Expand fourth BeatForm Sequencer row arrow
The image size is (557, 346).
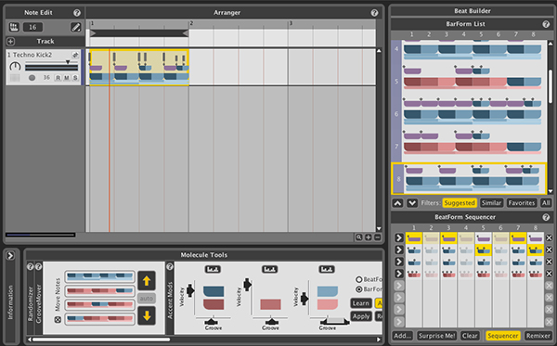[x=399, y=274]
